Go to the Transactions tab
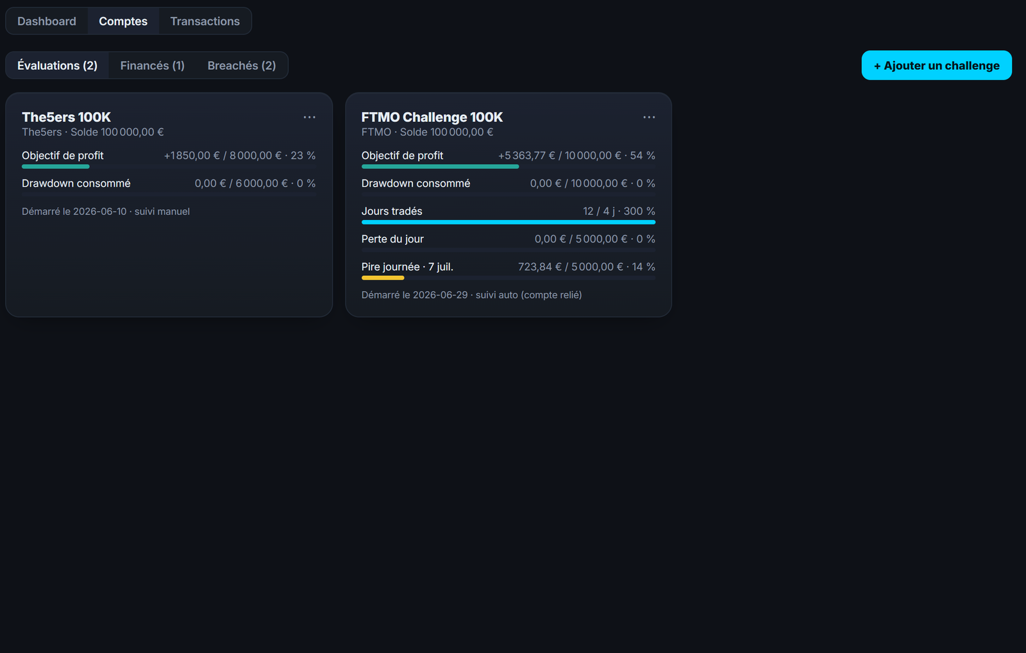The height and width of the screenshot is (653, 1026). [205, 21]
